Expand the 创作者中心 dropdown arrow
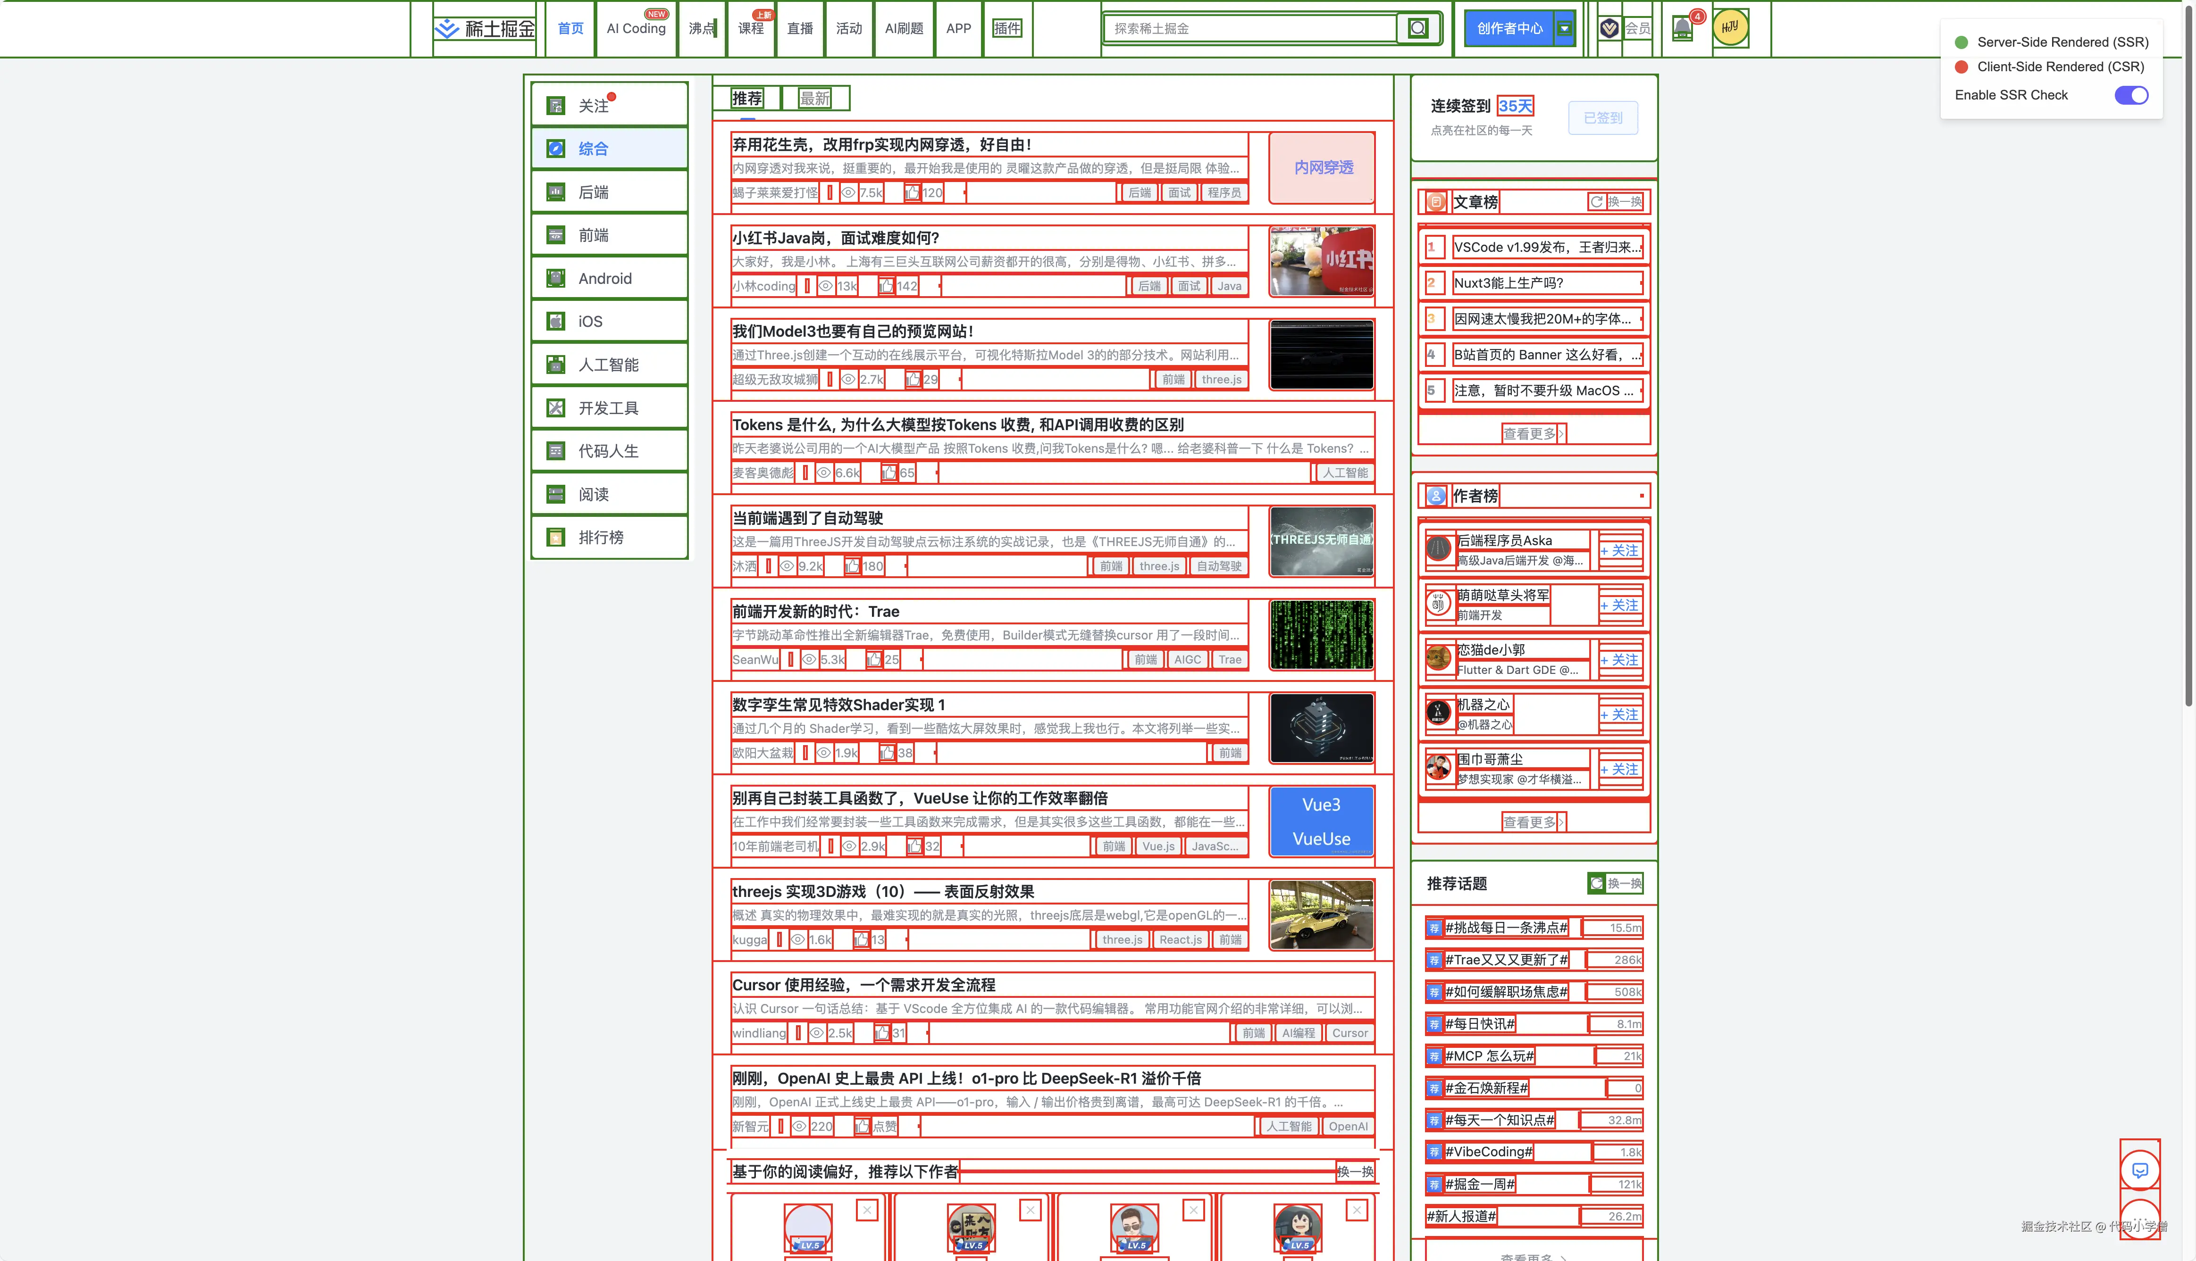The image size is (2196, 1261). coord(1564,29)
